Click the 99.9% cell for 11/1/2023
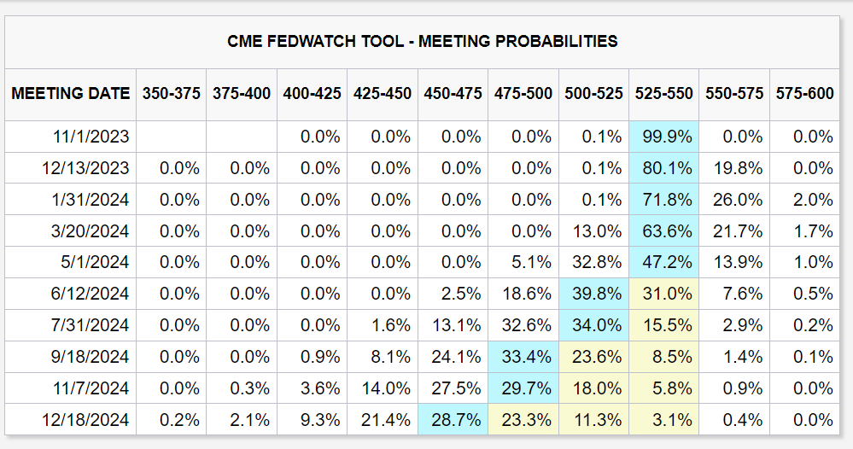The width and height of the screenshot is (853, 449). 664,137
